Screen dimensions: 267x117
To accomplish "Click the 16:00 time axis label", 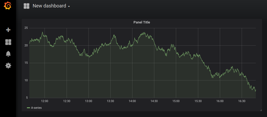I will coord(220,101).
